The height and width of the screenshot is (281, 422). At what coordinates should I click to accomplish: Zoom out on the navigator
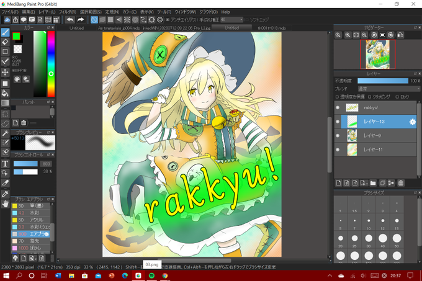(364, 35)
